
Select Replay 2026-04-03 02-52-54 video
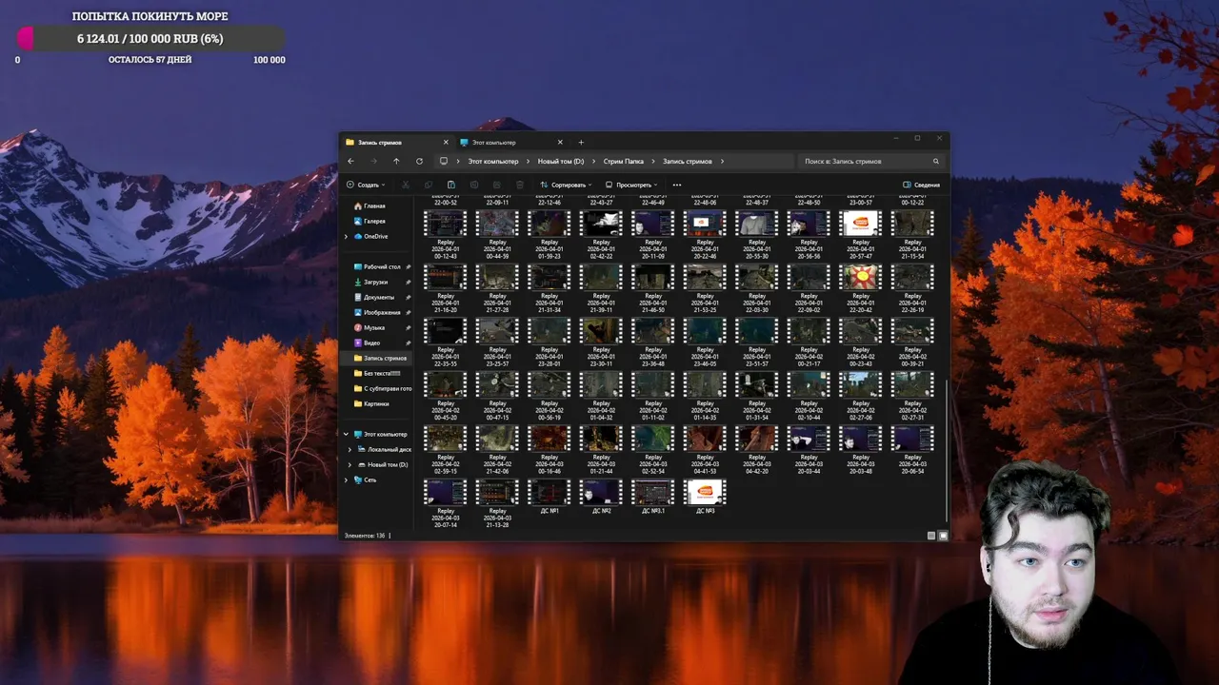pos(653,449)
